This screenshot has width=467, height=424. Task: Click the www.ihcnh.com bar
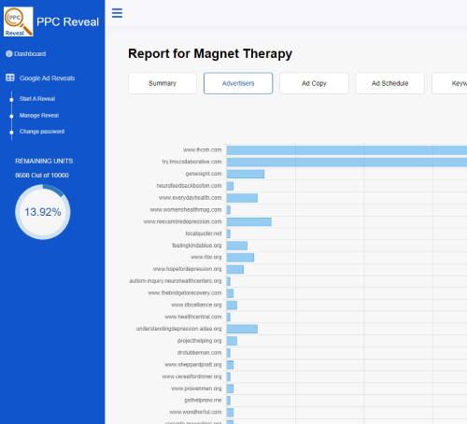(347, 150)
